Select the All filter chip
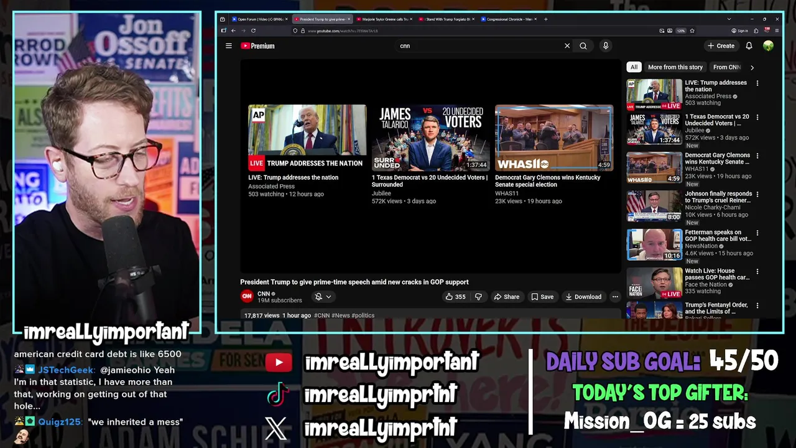The height and width of the screenshot is (448, 796). click(x=634, y=67)
